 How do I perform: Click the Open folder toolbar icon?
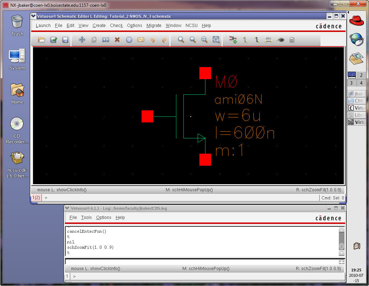pos(42,40)
